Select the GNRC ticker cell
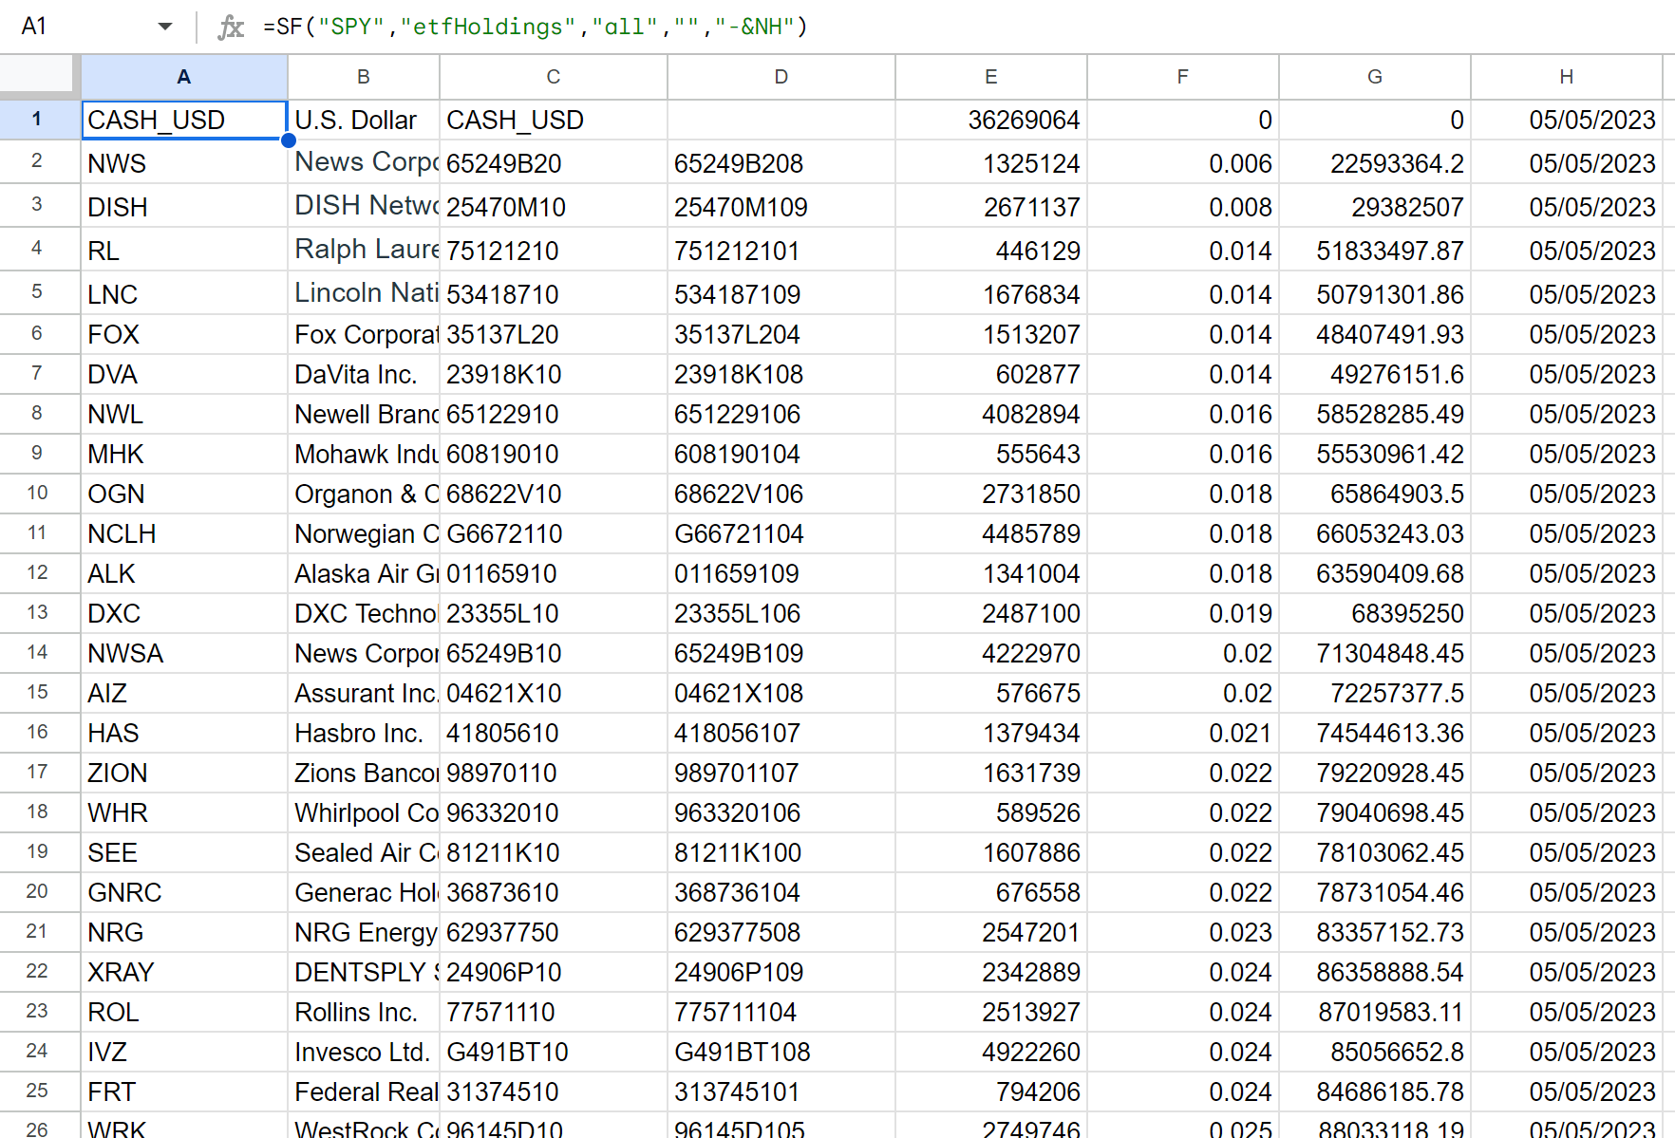The width and height of the screenshot is (1675, 1138). click(x=184, y=892)
